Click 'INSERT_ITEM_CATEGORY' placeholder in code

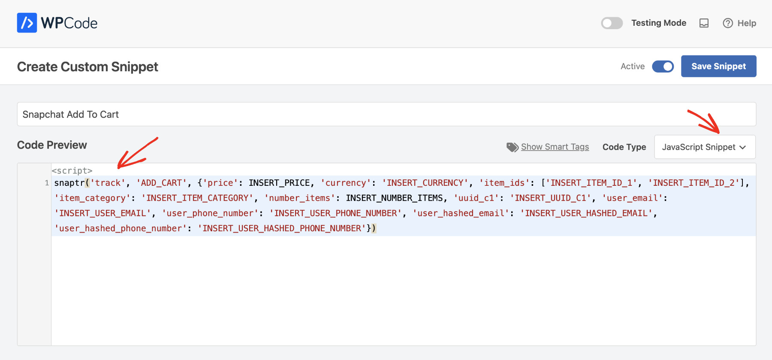[197, 198]
